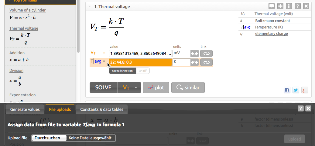Click the mV units field
315x146 pixels.
(x=181, y=54)
